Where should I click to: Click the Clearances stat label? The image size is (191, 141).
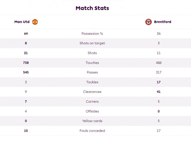pos(92,92)
